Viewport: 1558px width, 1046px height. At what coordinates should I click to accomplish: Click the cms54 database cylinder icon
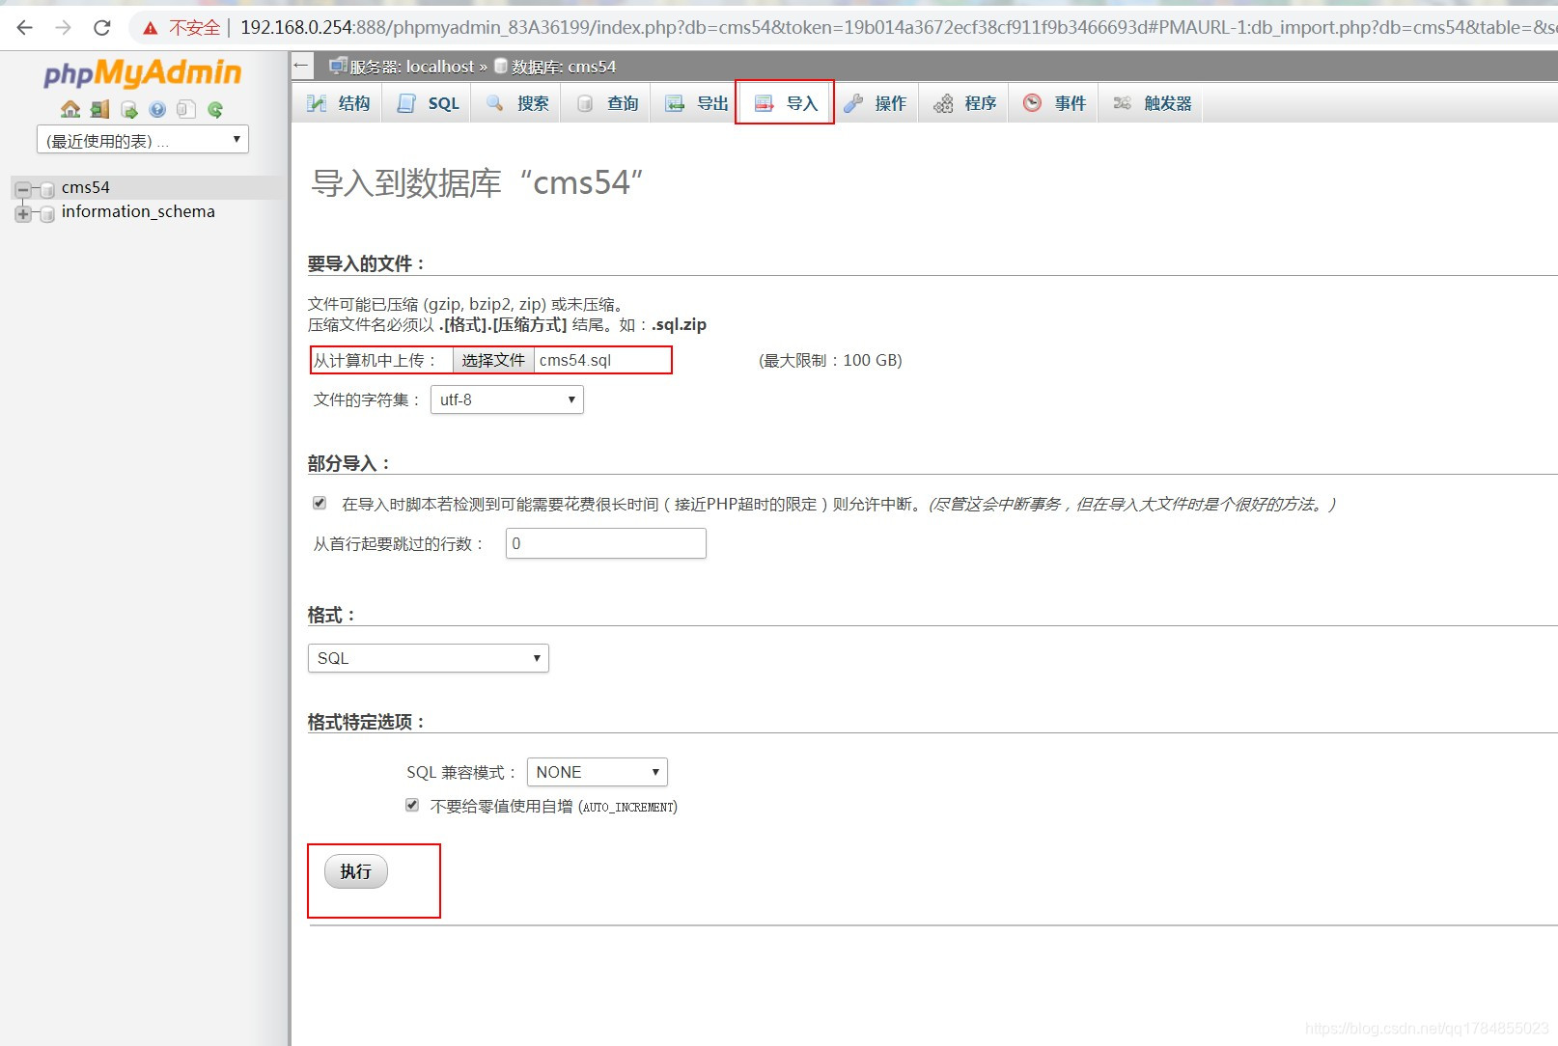pyautogui.click(x=46, y=189)
